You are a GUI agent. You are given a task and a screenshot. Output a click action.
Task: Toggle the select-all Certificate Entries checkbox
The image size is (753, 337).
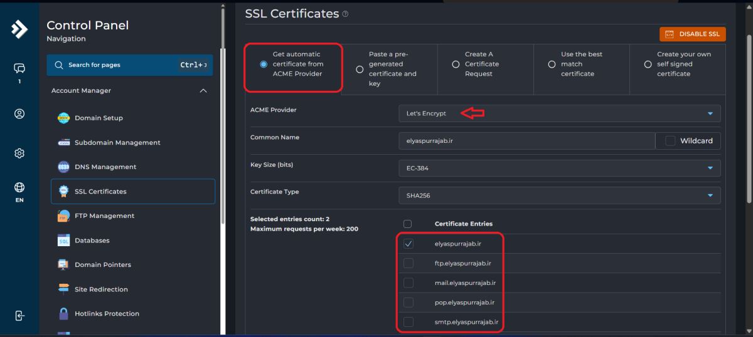[x=408, y=224]
